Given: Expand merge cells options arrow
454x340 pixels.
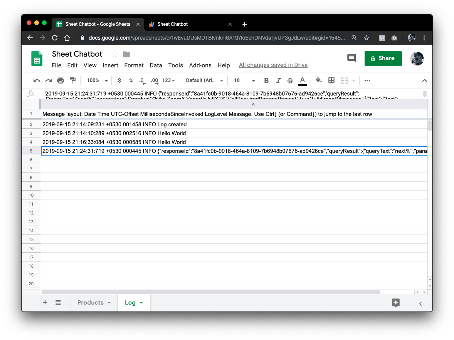Looking at the screenshot, I should [353, 80].
